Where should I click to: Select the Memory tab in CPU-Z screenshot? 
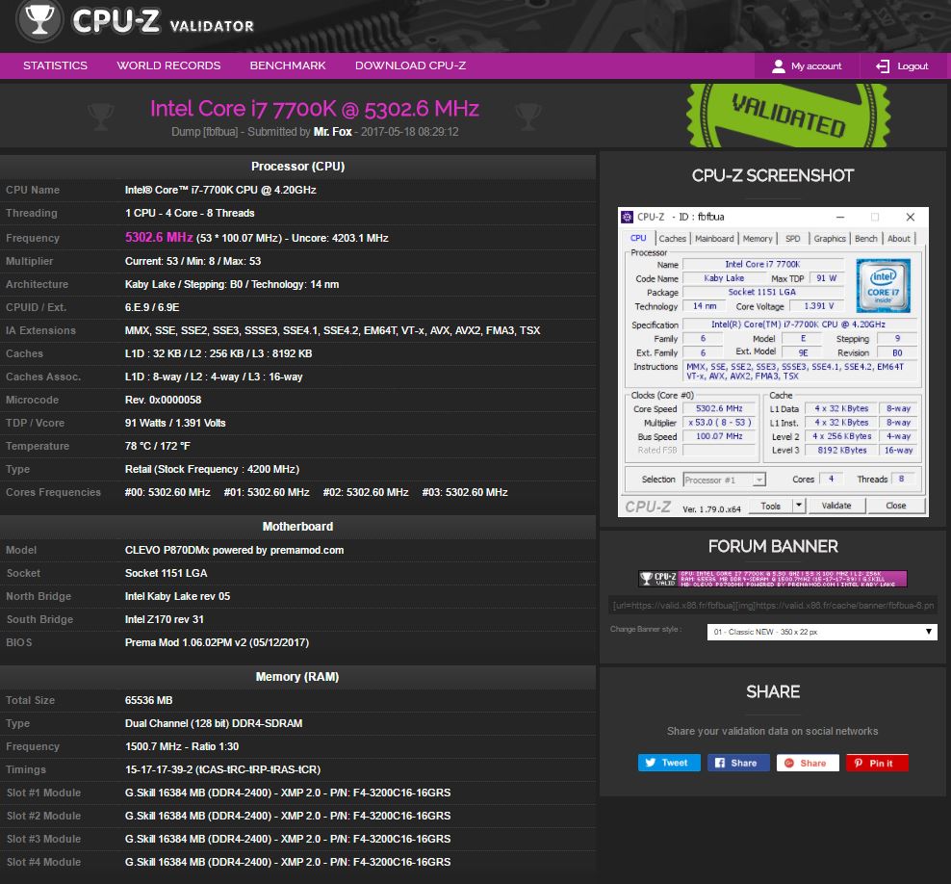tap(758, 239)
